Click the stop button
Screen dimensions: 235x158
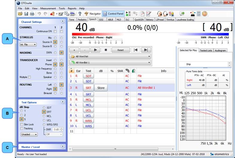(106, 50)
